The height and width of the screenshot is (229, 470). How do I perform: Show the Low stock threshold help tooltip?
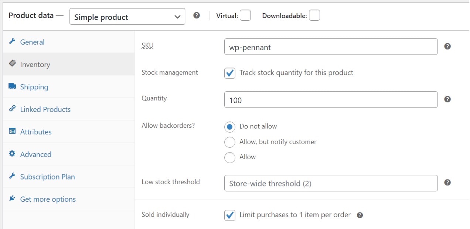click(x=447, y=182)
